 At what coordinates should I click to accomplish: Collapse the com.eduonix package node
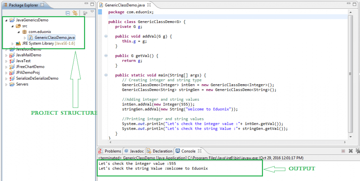point(19,32)
